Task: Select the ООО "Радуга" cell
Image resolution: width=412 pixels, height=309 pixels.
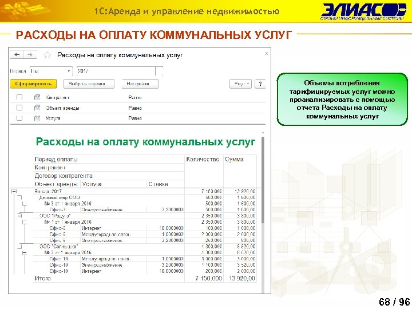Action: point(55,216)
